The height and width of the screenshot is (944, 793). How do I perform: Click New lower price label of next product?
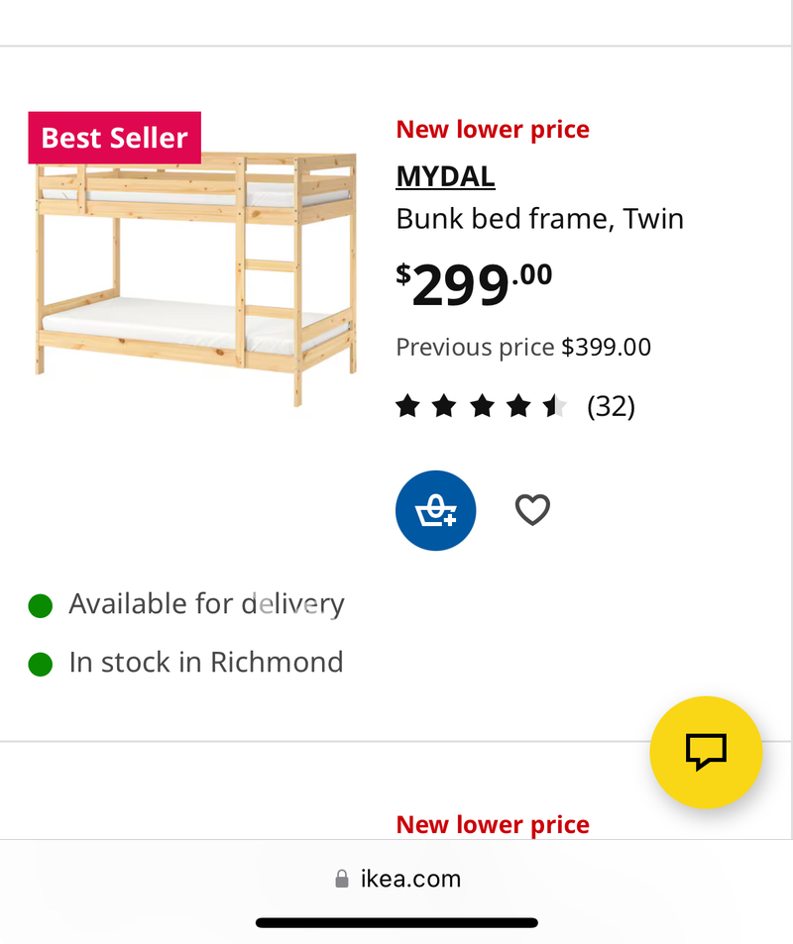pos(493,824)
